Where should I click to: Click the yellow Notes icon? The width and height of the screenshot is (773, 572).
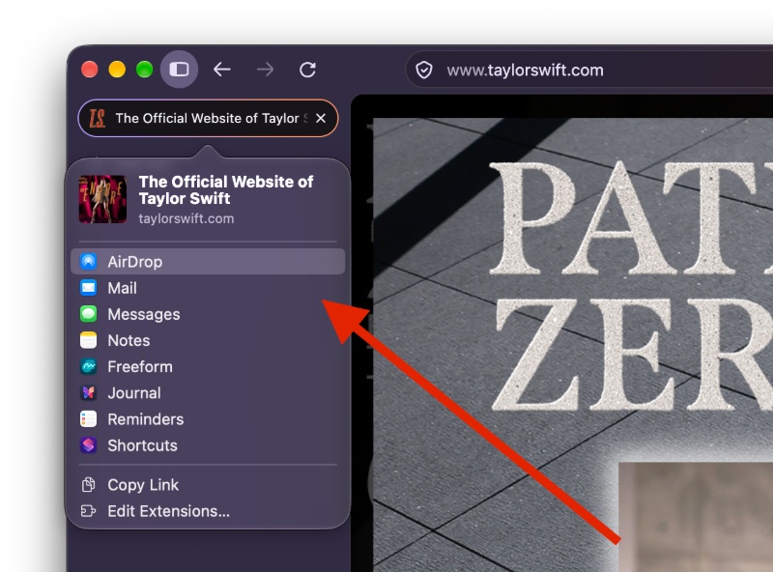(x=89, y=340)
